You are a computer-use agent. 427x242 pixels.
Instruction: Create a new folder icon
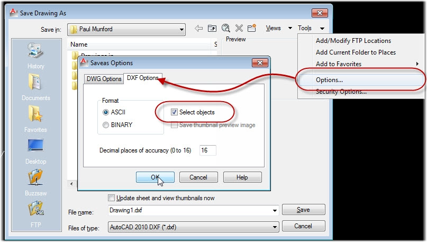[x=252, y=28]
